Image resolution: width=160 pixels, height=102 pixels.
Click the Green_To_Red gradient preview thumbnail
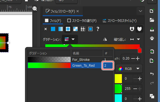[x=49, y=65]
